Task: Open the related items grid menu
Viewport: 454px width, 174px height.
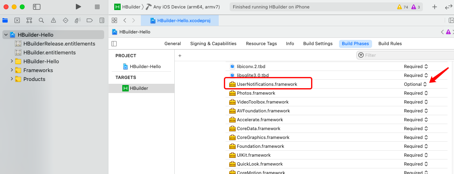Action: pos(114,20)
